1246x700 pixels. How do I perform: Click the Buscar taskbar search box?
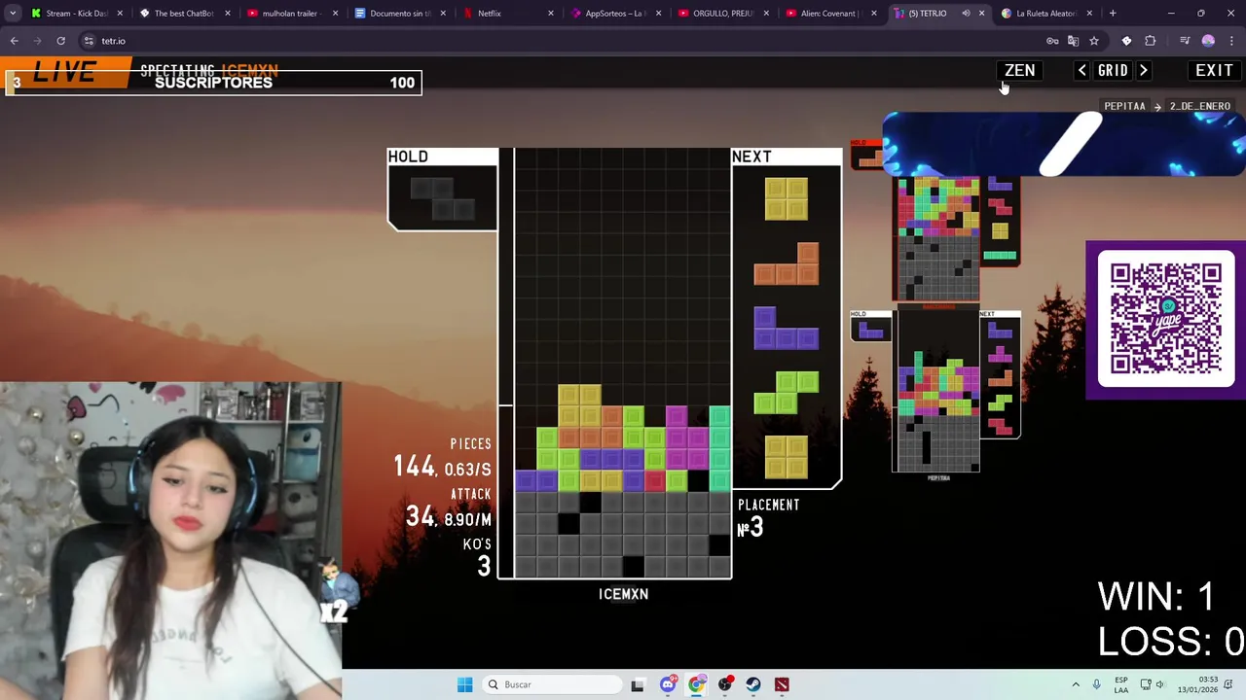pyautogui.click(x=553, y=684)
